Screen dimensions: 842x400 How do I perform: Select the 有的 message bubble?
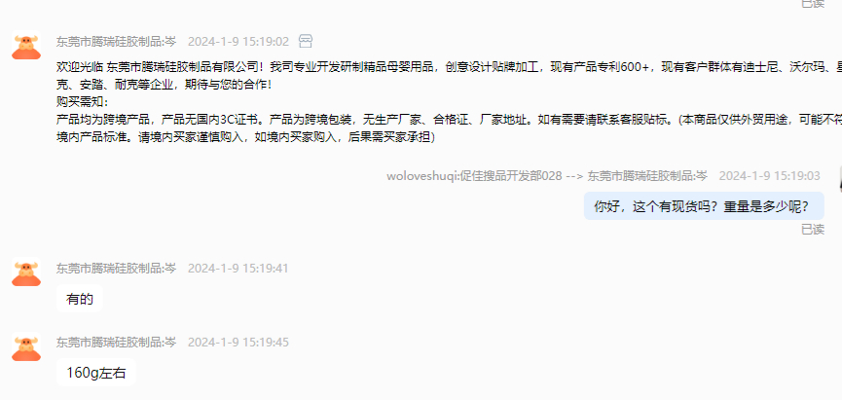click(x=80, y=299)
